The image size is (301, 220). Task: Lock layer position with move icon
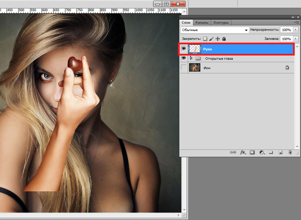[x=217, y=39]
